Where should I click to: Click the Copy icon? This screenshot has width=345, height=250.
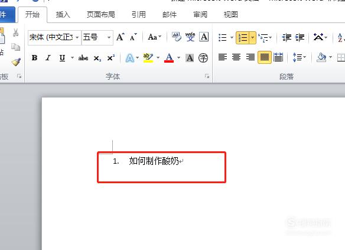(15, 47)
